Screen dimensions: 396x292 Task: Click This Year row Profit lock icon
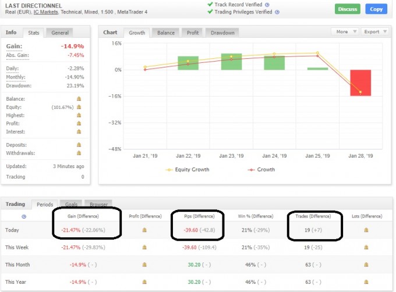coord(144,282)
